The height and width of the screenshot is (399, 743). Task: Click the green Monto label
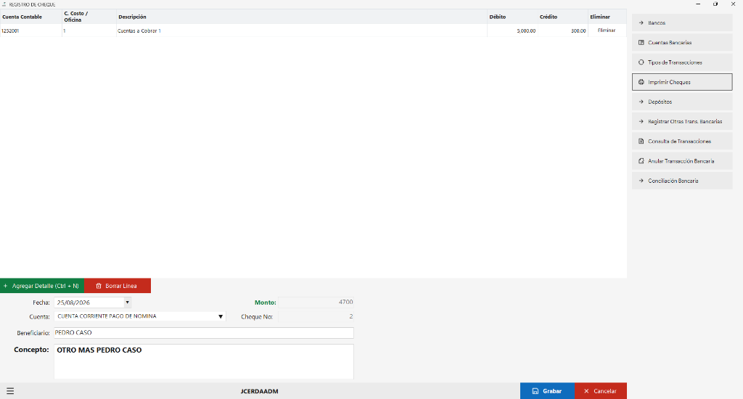pyautogui.click(x=266, y=303)
